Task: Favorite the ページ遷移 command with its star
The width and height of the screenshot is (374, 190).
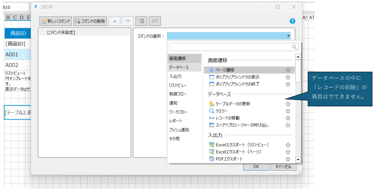Action: click(x=288, y=70)
